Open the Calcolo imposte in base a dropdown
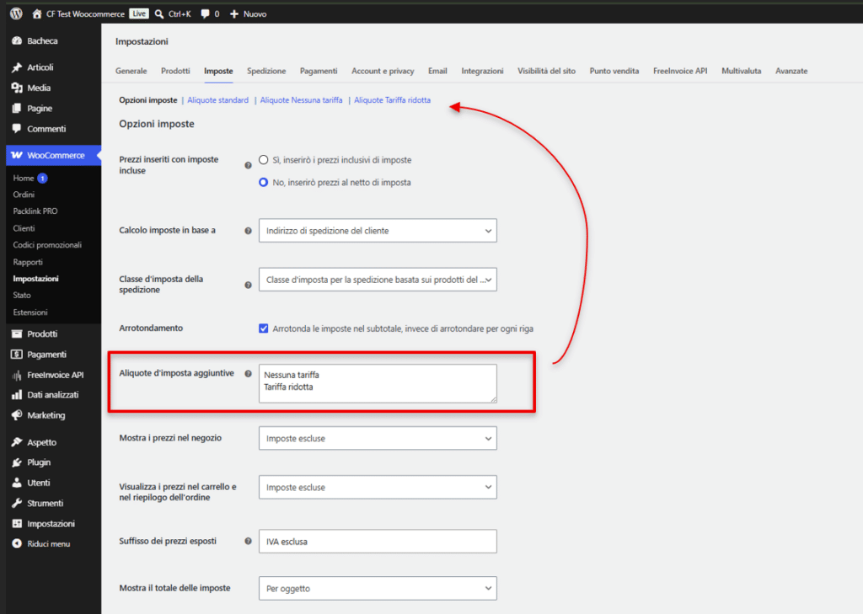 [x=378, y=231]
